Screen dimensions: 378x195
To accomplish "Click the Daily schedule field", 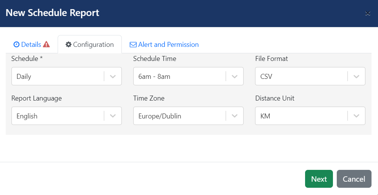I will pos(66,76).
